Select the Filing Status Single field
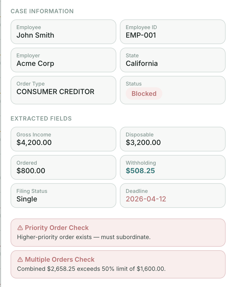235x287 pixels. tap(63, 196)
